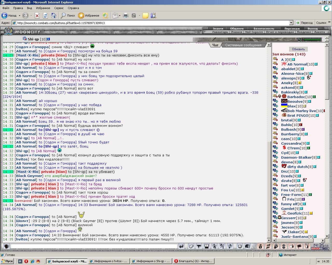Click the EXIT door icon
This screenshot has height=265, width=332.
307,246
